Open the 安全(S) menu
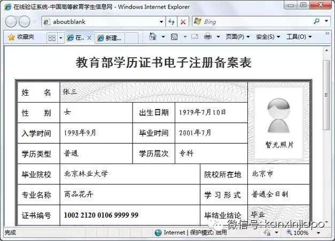This screenshot has width=335, height=241. pos(268,37)
